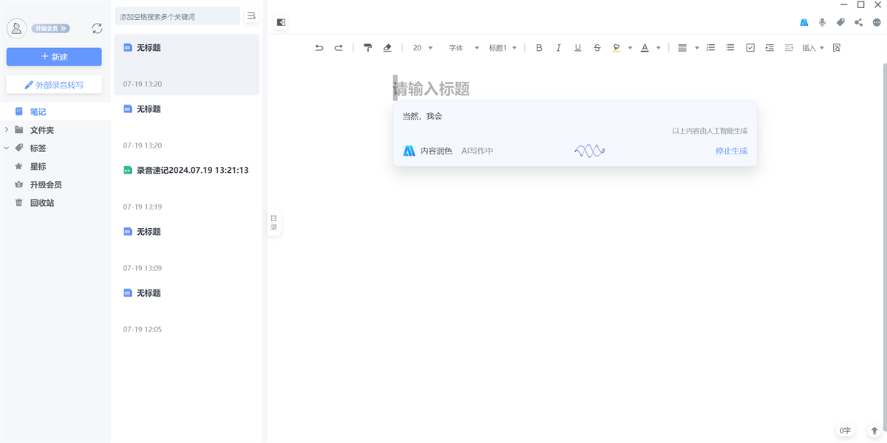Clear formatting with the eraser icon
The image size is (887, 443).
coord(387,47)
